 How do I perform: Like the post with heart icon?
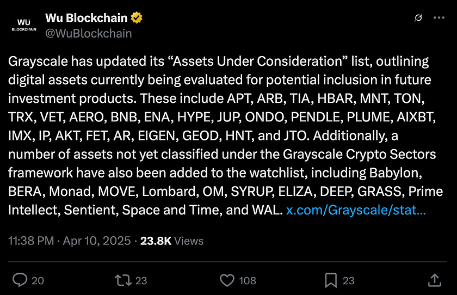tap(227, 280)
